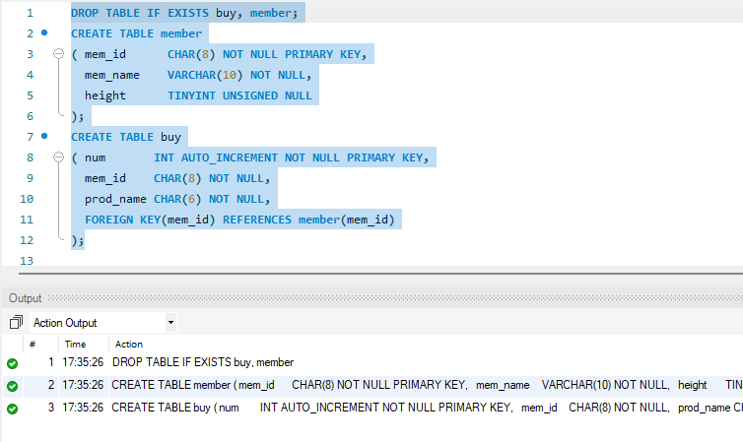Click the statement marker dot on line 2
Viewport: 743px width, 442px height.
pyautogui.click(x=44, y=32)
